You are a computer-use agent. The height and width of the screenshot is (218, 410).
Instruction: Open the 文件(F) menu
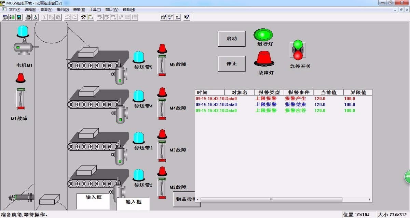pos(14,10)
